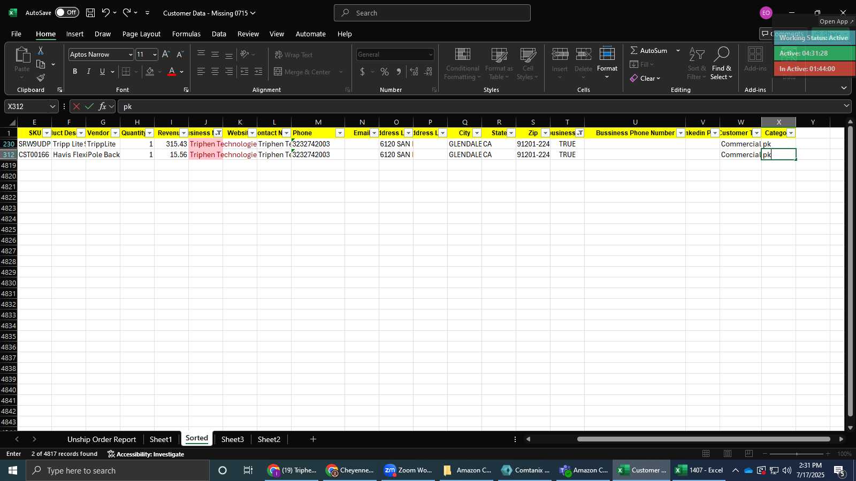Click the Clear button
This screenshot has width=856, height=481.
tap(645, 78)
